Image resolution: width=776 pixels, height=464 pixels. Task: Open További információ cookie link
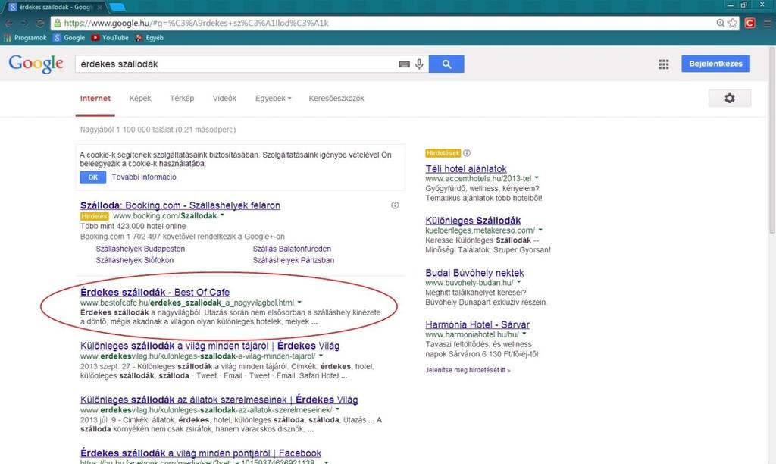point(144,177)
